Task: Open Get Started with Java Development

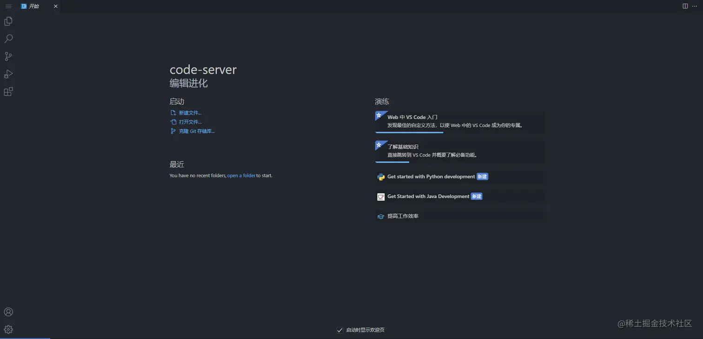Action: [x=460, y=196]
